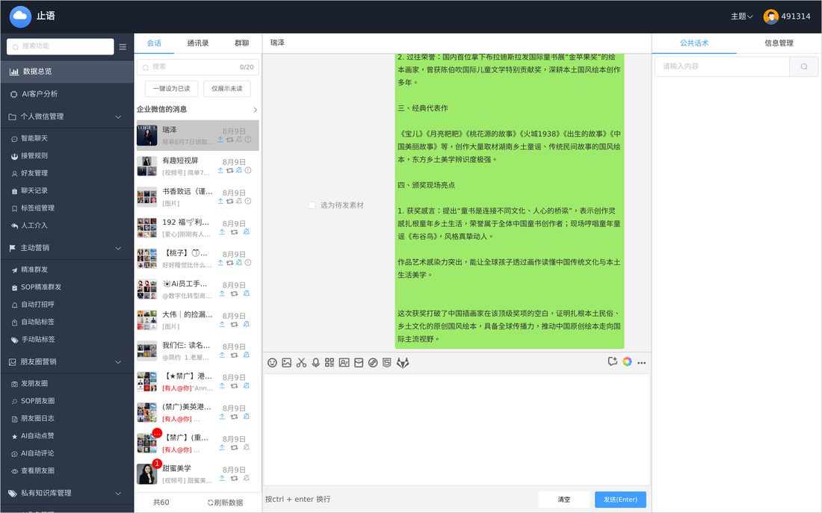Open the 甜蜜美学 conversation avatar

tap(146, 474)
